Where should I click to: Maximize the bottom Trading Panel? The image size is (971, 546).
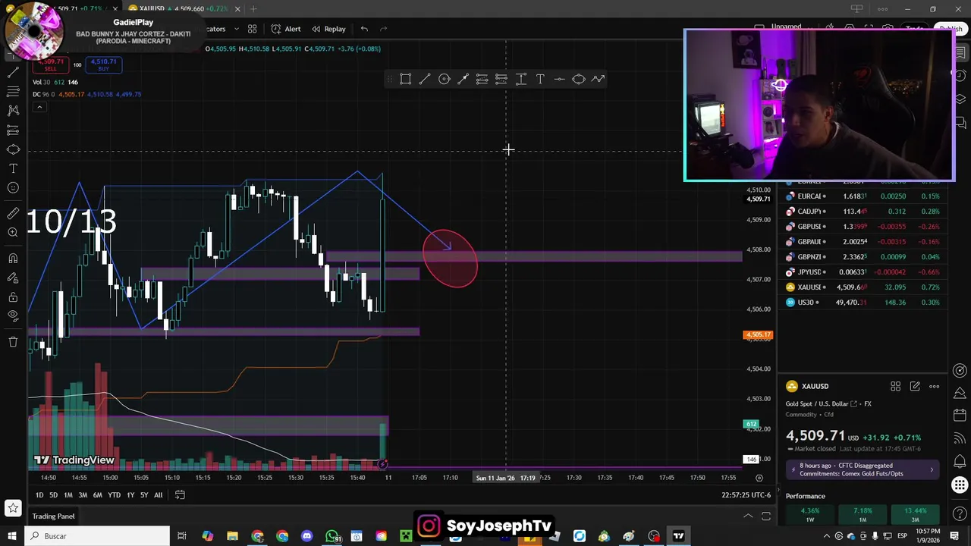coord(766,516)
